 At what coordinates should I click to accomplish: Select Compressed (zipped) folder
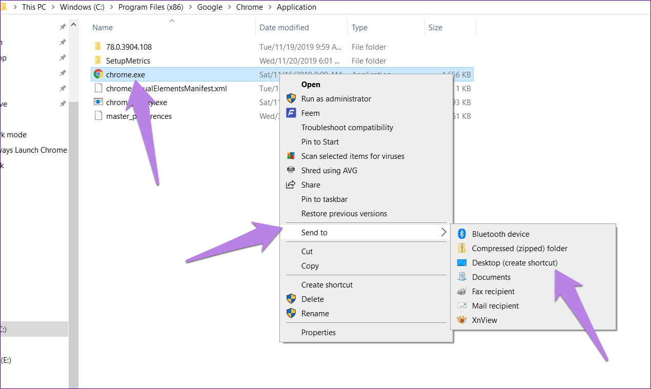[x=520, y=249]
